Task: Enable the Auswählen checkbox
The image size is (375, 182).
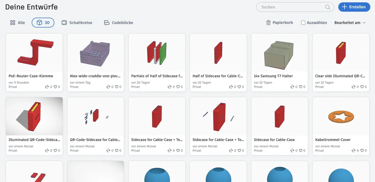Action: click(303, 23)
